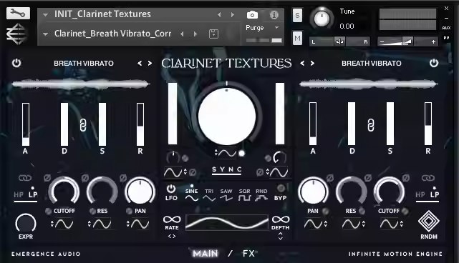459x263 pixels.
Task: Select the SINE LFO waveform
Action: (191, 195)
